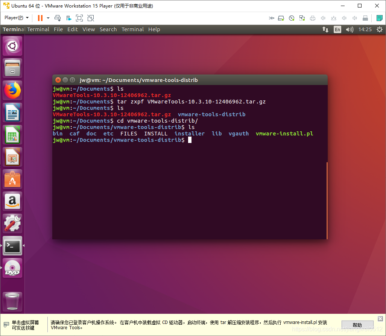Toggle VMware Unity mode icon
This screenshot has width=386, height=336.
[91, 18]
